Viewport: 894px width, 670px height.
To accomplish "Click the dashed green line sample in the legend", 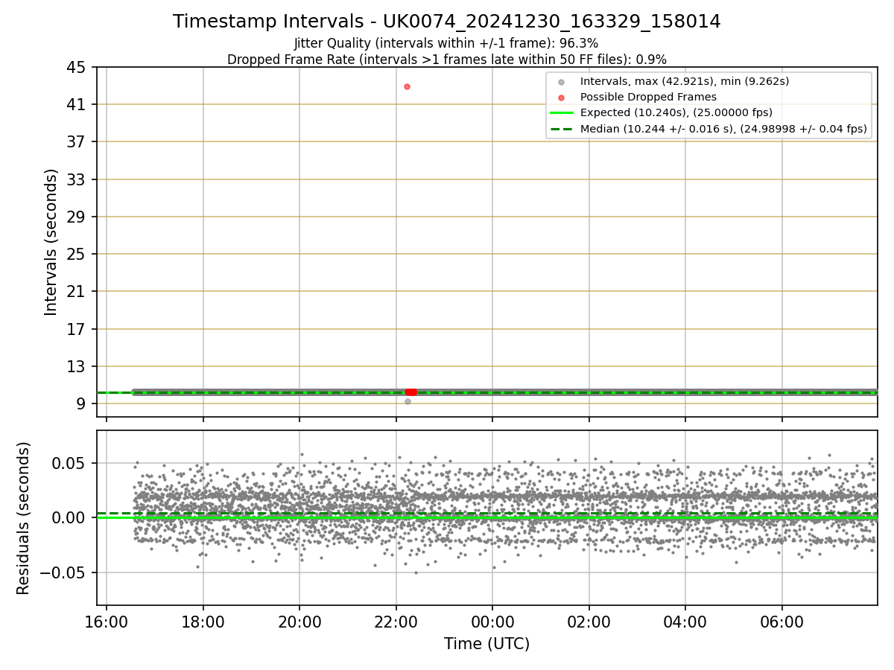I will point(562,129).
